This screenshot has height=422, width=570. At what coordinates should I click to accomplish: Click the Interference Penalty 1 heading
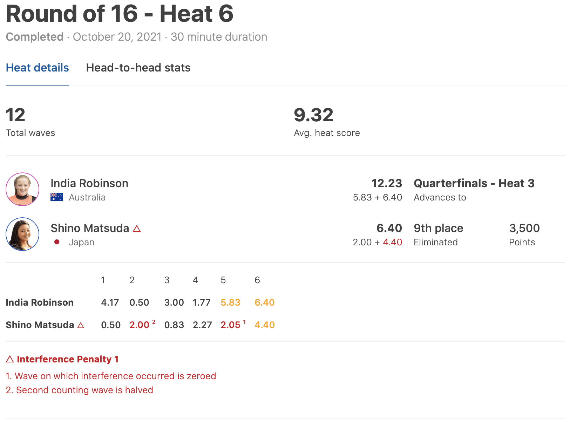coord(68,359)
